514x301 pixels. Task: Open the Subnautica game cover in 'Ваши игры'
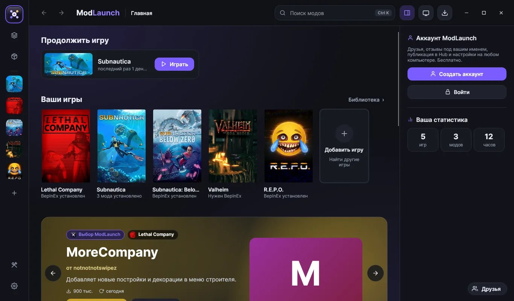[122, 146]
